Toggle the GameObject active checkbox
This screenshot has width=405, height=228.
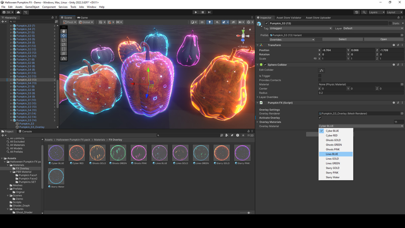tap(266, 23)
